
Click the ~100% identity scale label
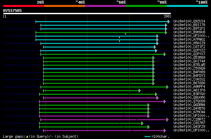tap(202, 2)
